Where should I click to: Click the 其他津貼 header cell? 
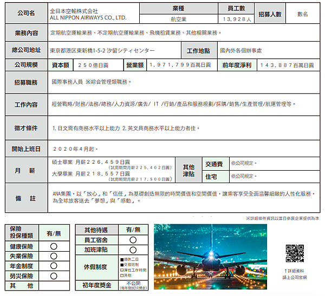pyautogui.click(x=188, y=170)
